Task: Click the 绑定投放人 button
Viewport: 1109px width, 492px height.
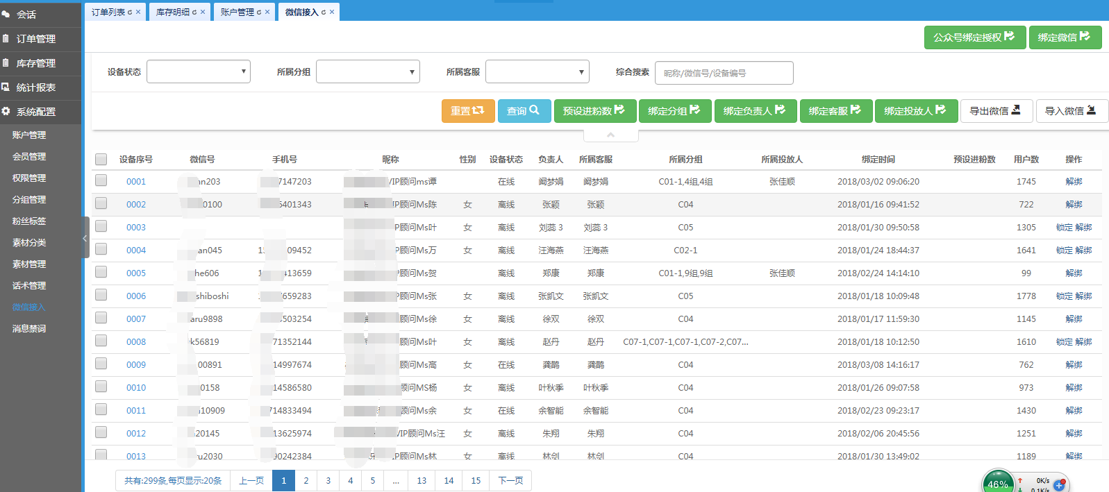Action: click(916, 111)
